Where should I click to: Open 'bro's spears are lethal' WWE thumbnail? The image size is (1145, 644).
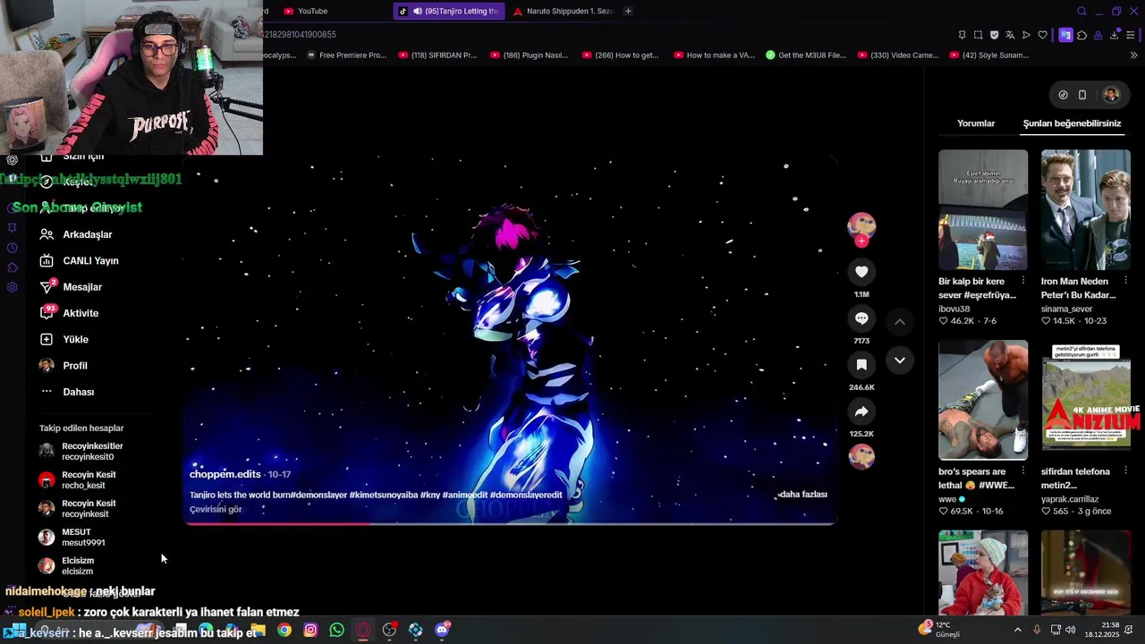click(983, 400)
